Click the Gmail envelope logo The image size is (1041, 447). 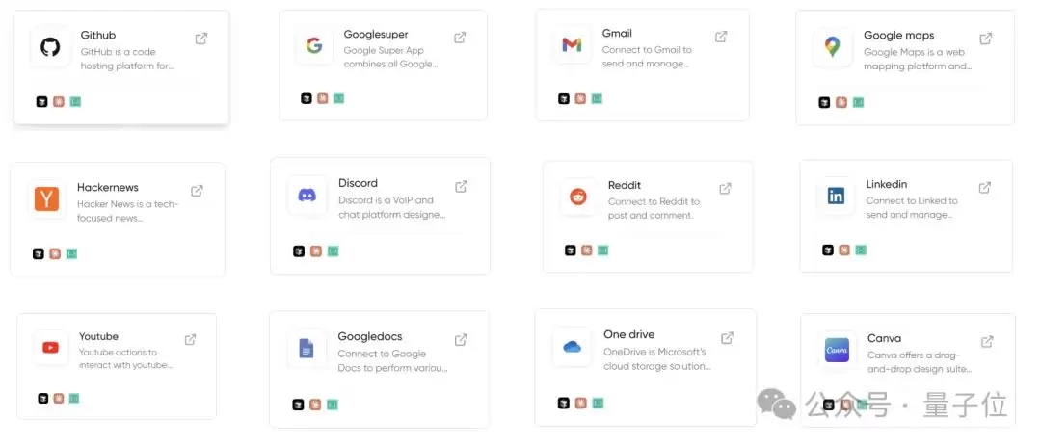[x=572, y=45]
